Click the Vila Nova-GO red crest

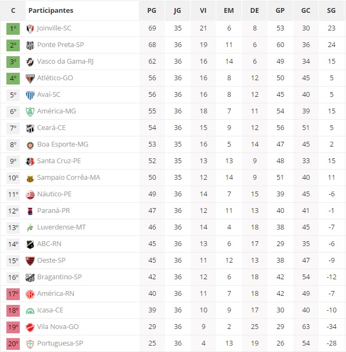[x=30, y=327]
